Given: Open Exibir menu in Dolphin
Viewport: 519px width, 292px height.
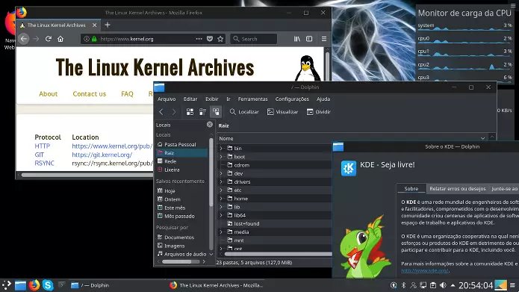Looking at the screenshot, I should coord(212,99).
